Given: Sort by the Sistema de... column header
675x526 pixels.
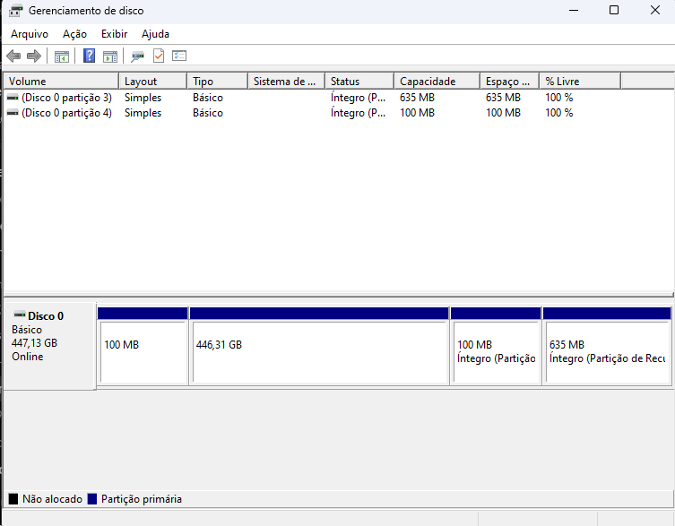Looking at the screenshot, I should point(286,82).
